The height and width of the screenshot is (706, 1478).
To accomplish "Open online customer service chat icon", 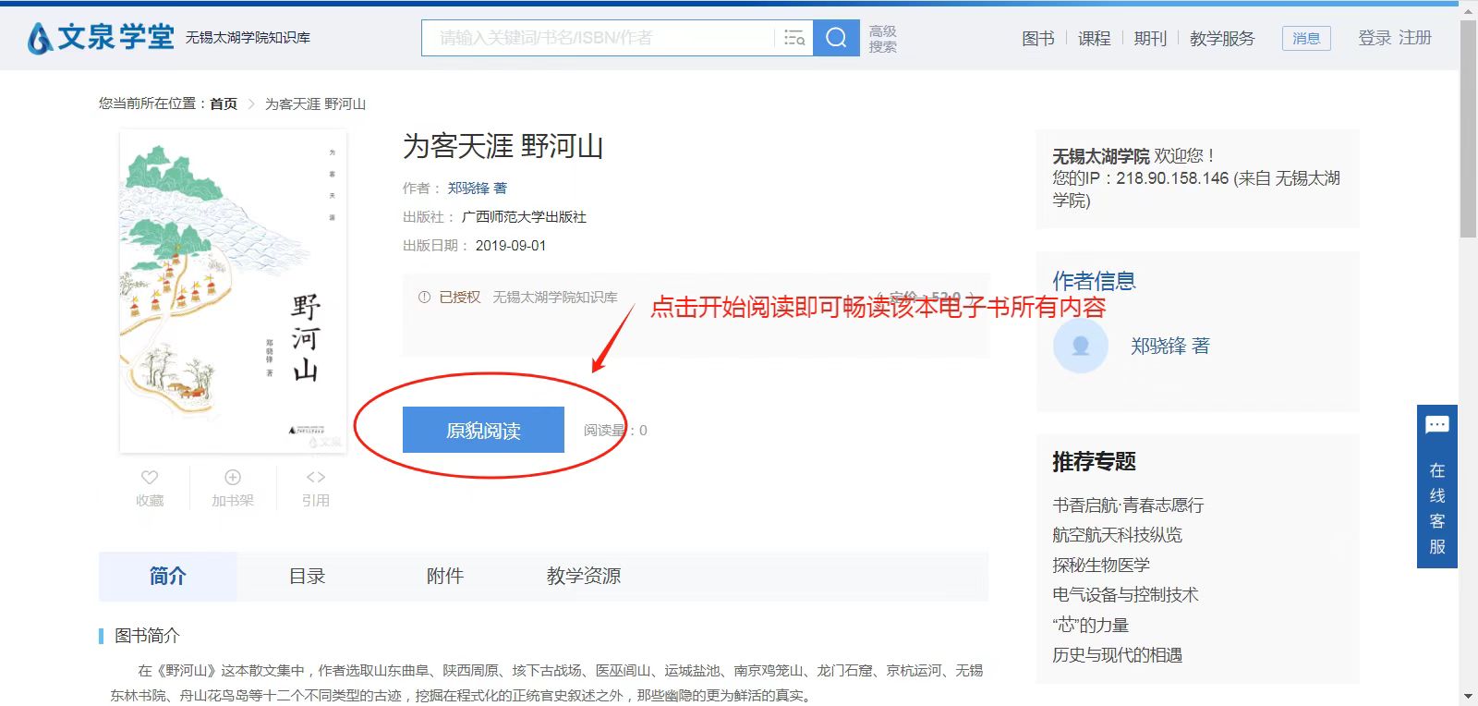I will tap(1436, 426).
